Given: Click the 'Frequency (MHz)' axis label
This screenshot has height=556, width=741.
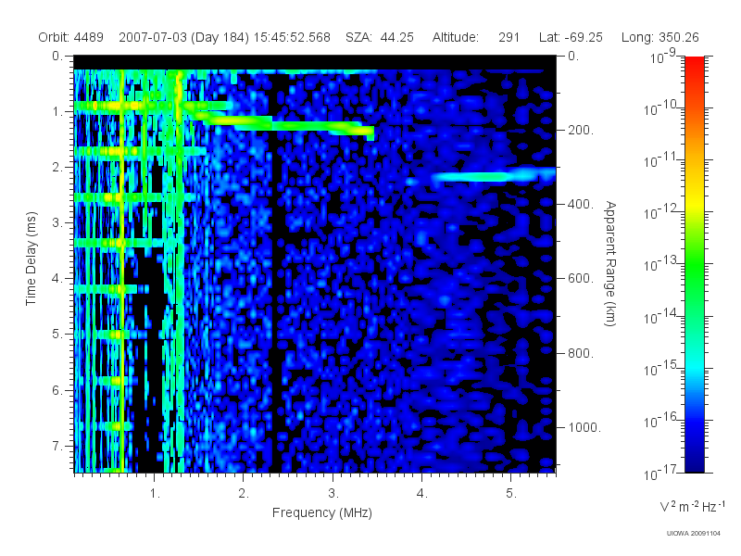Looking at the screenshot, I should [x=322, y=513].
